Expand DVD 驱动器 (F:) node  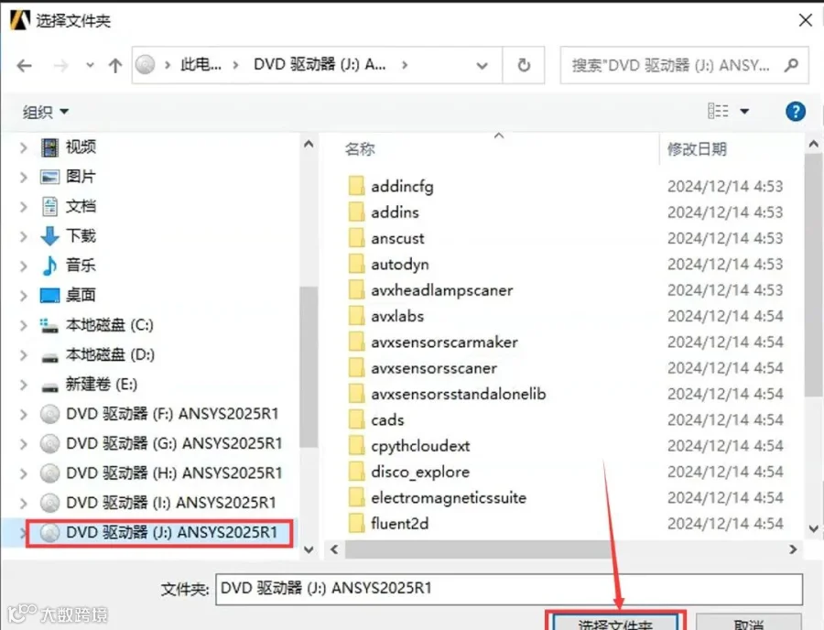[23, 415]
